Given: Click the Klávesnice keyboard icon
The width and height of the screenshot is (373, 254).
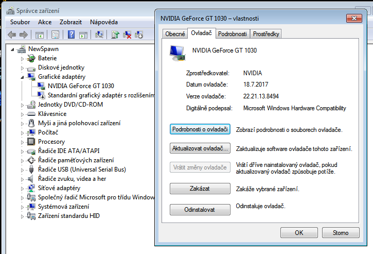Looking at the screenshot, I should click(31, 114).
